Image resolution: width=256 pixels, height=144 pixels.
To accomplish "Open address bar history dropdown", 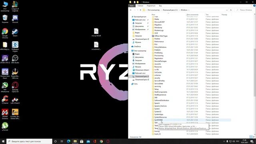I will point(227,10).
